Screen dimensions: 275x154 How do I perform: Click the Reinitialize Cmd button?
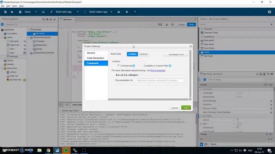pos(176,54)
